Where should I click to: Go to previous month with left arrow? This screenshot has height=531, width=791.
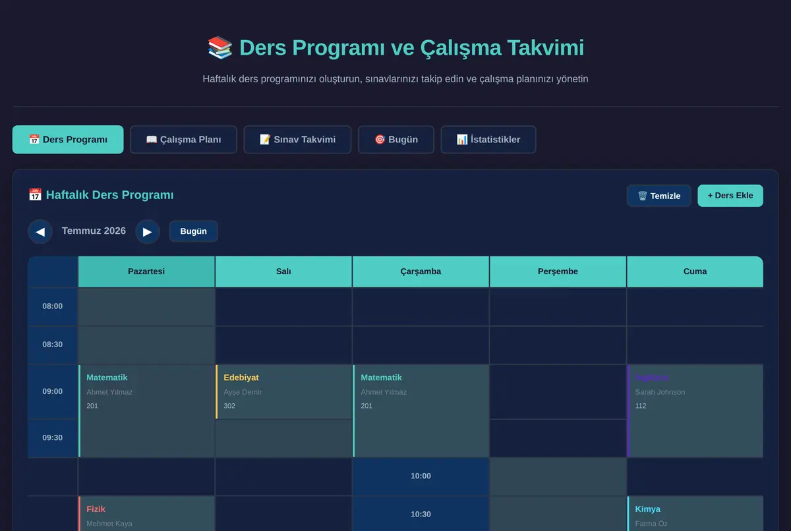click(40, 231)
